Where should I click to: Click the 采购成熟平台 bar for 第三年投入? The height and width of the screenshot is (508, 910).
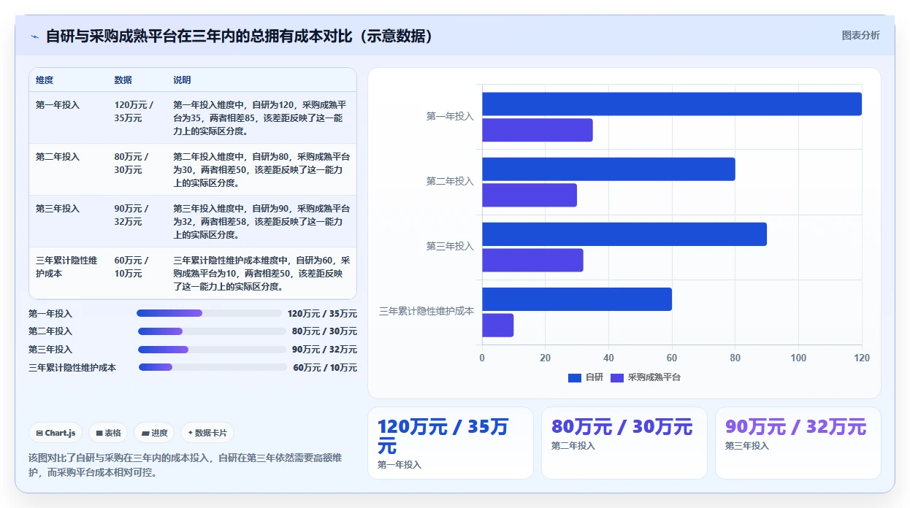point(532,260)
